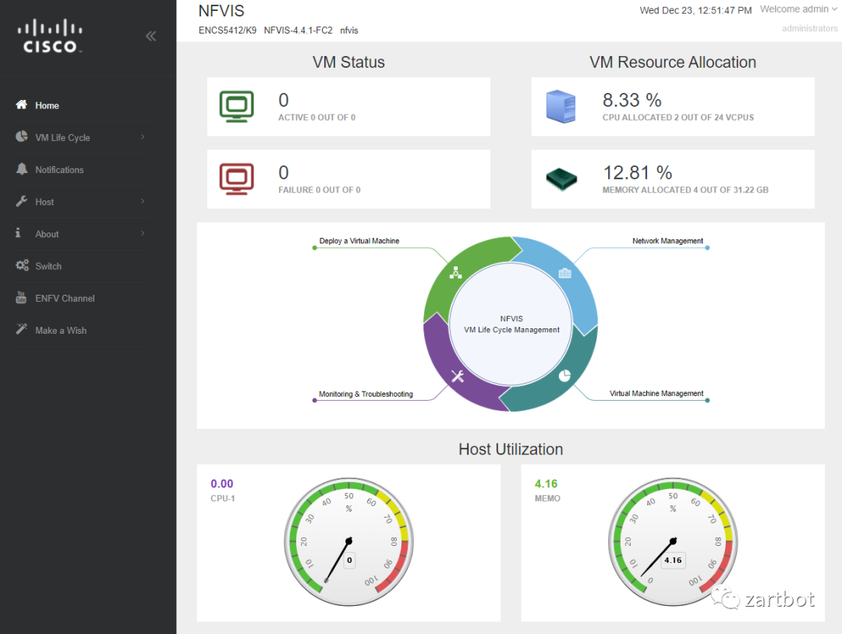Click the About info icon
Viewport: 842px width, 634px height.
pos(18,232)
